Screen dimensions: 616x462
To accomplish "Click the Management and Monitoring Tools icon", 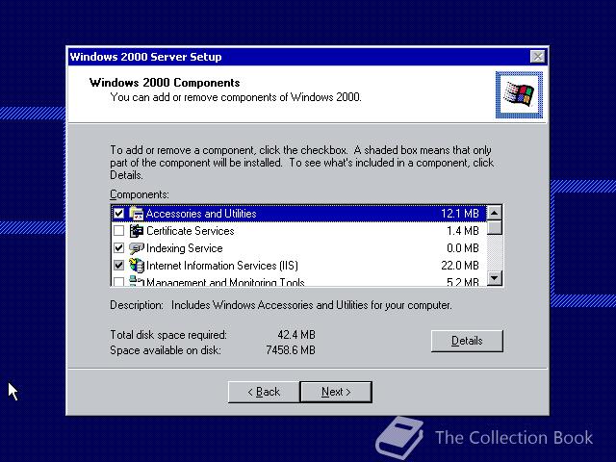I will [137, 280].
